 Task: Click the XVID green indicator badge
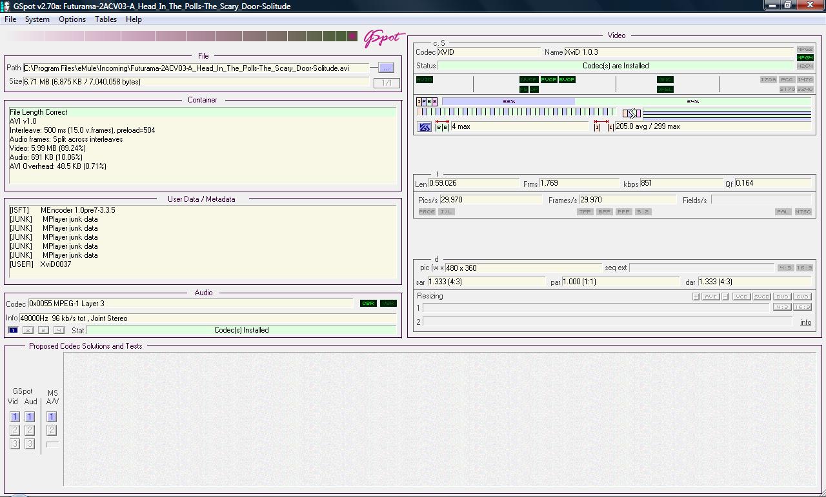[x=425, y=79]
